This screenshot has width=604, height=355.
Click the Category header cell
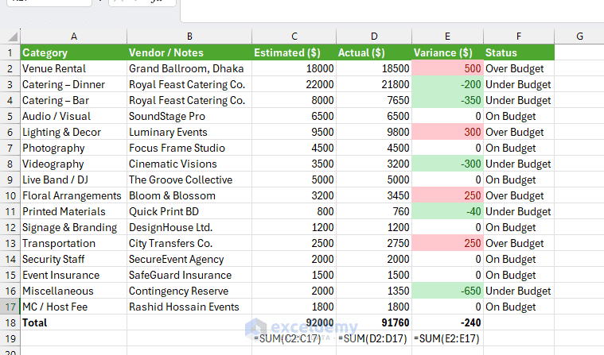click(73, 52)
